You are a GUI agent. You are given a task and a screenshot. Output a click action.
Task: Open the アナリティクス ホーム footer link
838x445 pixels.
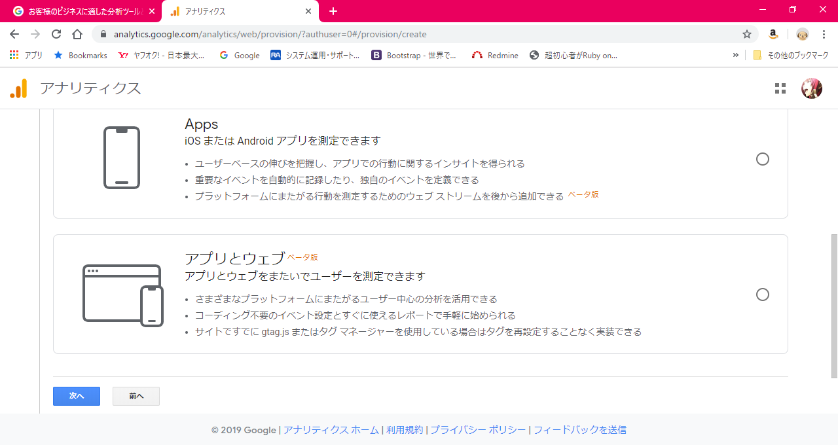coord(331,430)
